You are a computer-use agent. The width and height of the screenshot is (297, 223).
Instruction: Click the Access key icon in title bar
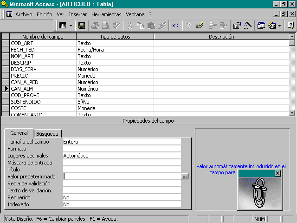[x=4, y=4]
